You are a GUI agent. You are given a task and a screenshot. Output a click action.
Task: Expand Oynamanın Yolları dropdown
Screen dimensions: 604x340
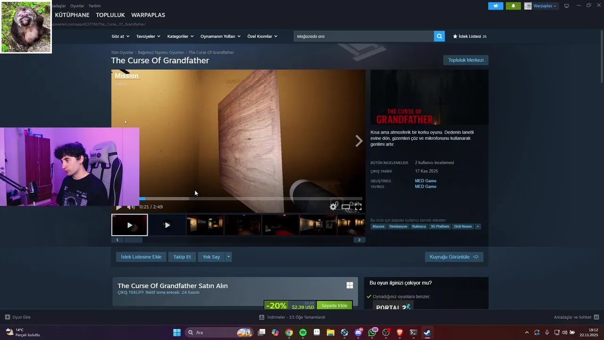(x=220, y=36)
